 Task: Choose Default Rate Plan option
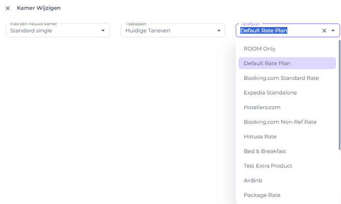coord(267,63)
